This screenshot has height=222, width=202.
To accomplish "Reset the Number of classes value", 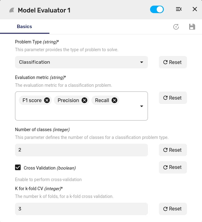I will pyautogui.click(x=173, y=150).
